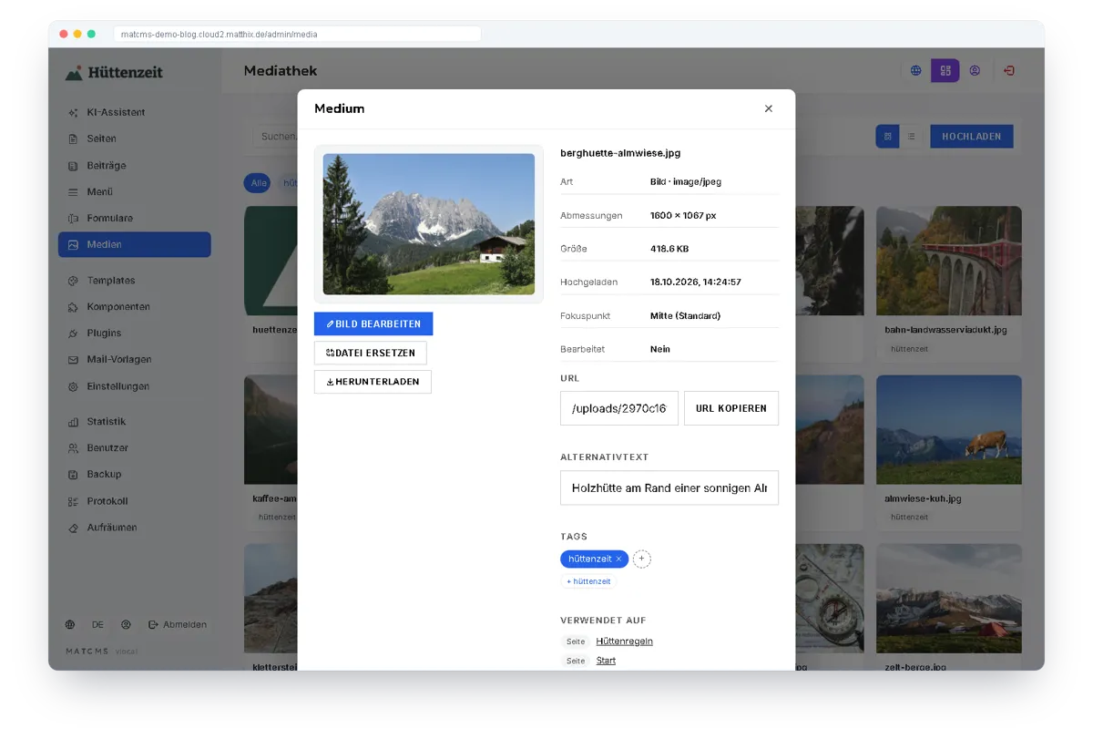The image size is (1093, 739).
Task: Close the Medium dialog with the X
Action: point(768,108)
